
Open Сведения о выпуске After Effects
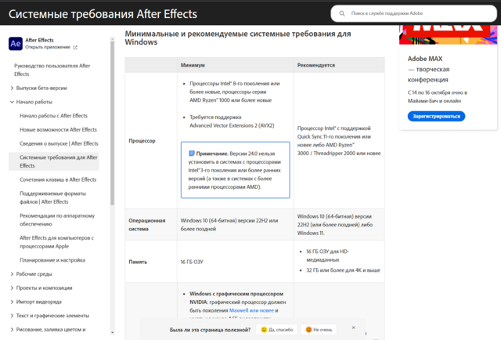point(59,143)
